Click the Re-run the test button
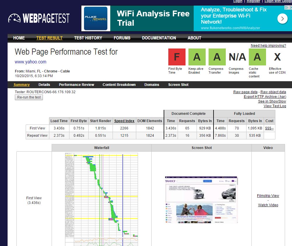The height and width of the screenshot is (246, 292). tap(29, 97)
